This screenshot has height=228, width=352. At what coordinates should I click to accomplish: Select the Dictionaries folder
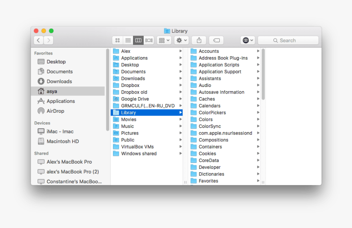point(224,174)
